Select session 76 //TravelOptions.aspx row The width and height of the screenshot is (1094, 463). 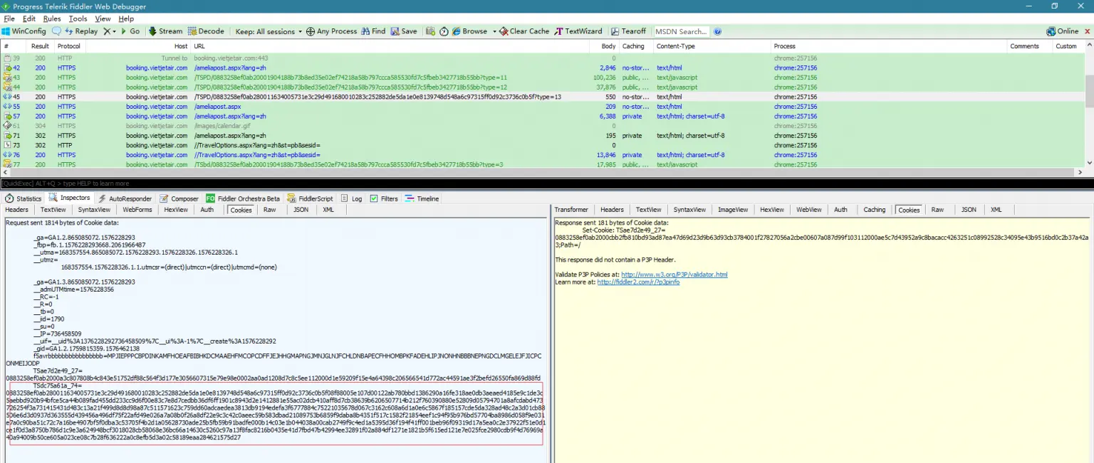click(x=541, y=154)
